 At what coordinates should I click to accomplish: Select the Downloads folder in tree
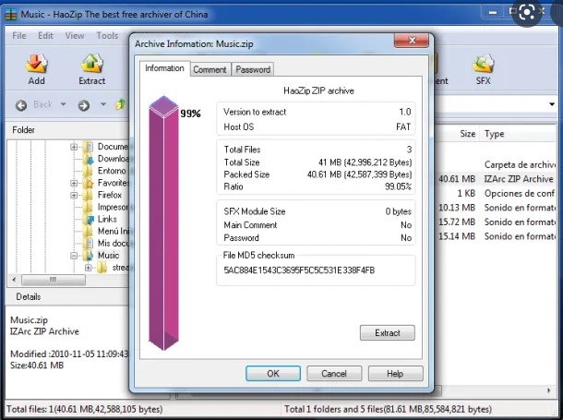point(114,159)
